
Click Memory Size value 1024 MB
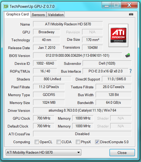tap(49, 103)
